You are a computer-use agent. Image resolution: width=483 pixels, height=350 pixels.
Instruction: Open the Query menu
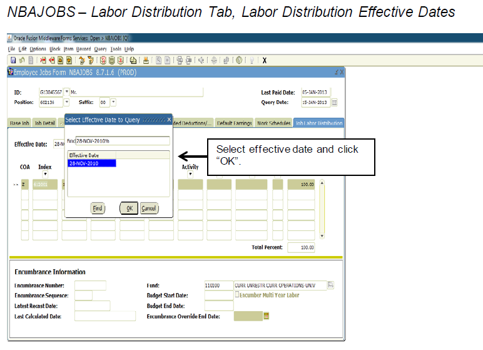pyautogui.click(x=100, y=49)
